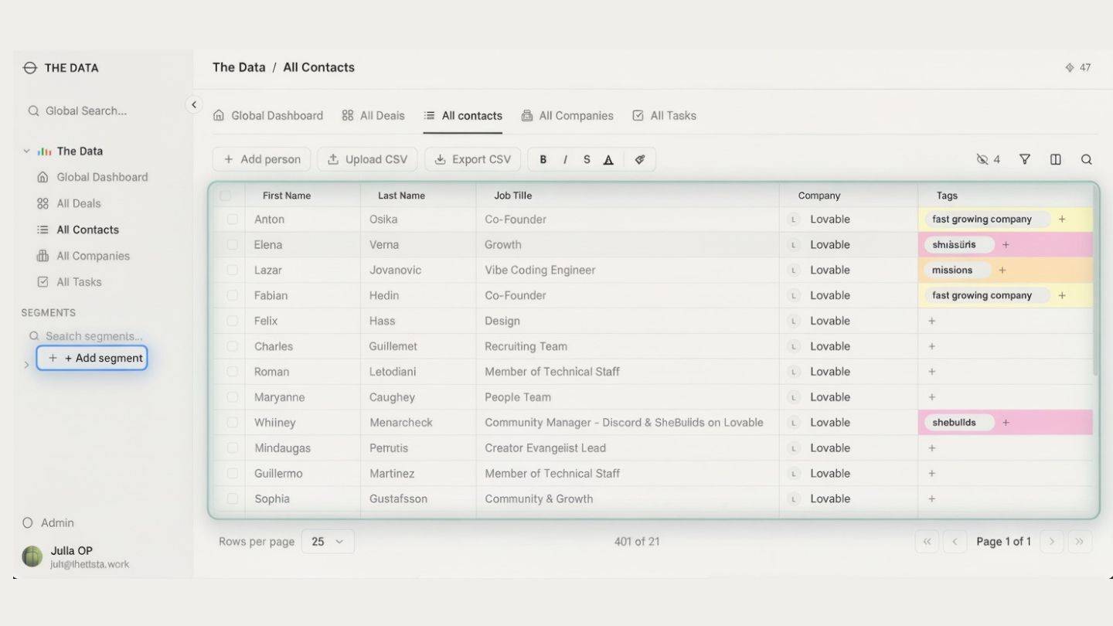The image size is (1113, 626).
Task: Apply strikethrough using the S icon
Action: tap(587, 158)
